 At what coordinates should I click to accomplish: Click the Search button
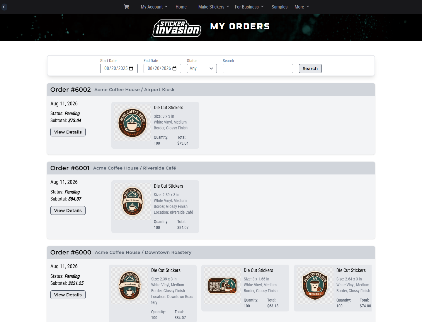310,68
